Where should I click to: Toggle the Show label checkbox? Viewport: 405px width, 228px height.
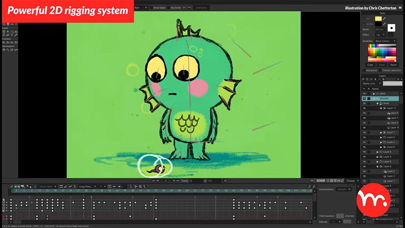point(151,8)
